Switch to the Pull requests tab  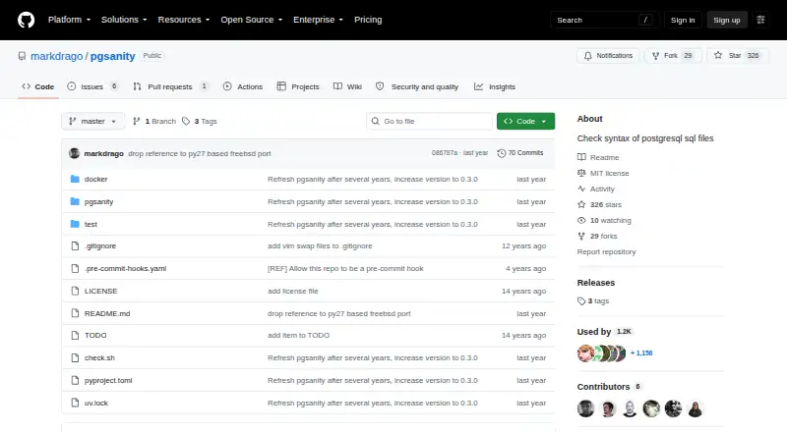click(x=170, y=86)
